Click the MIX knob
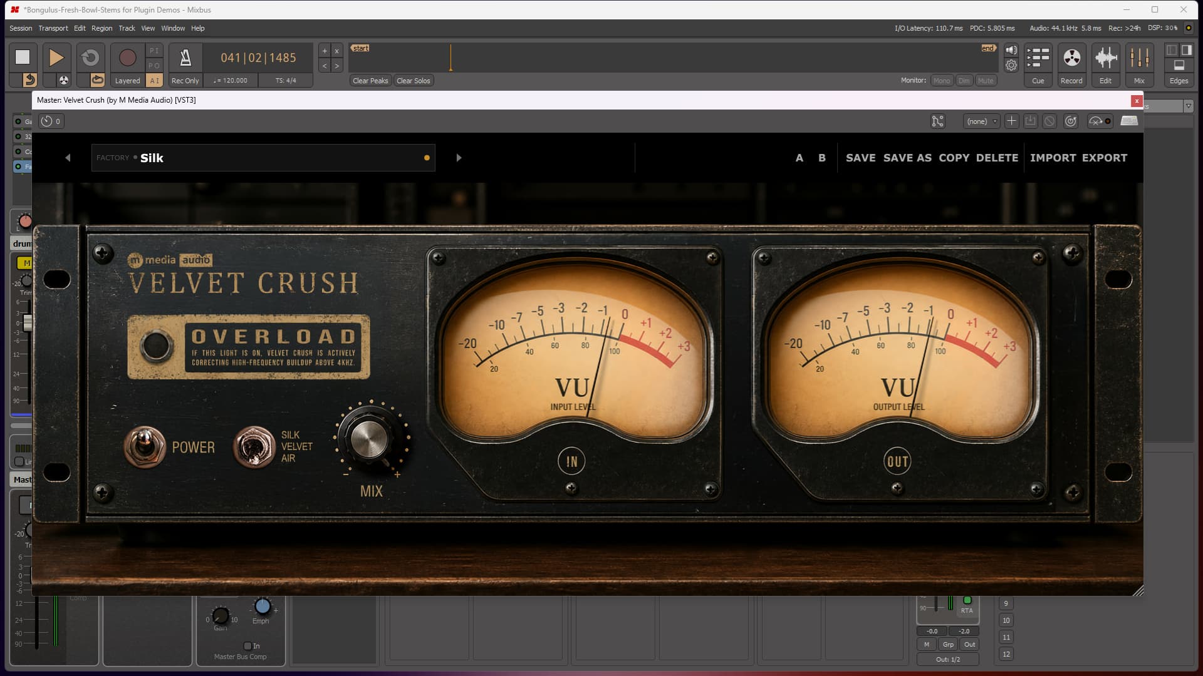 tap(370, 439)
